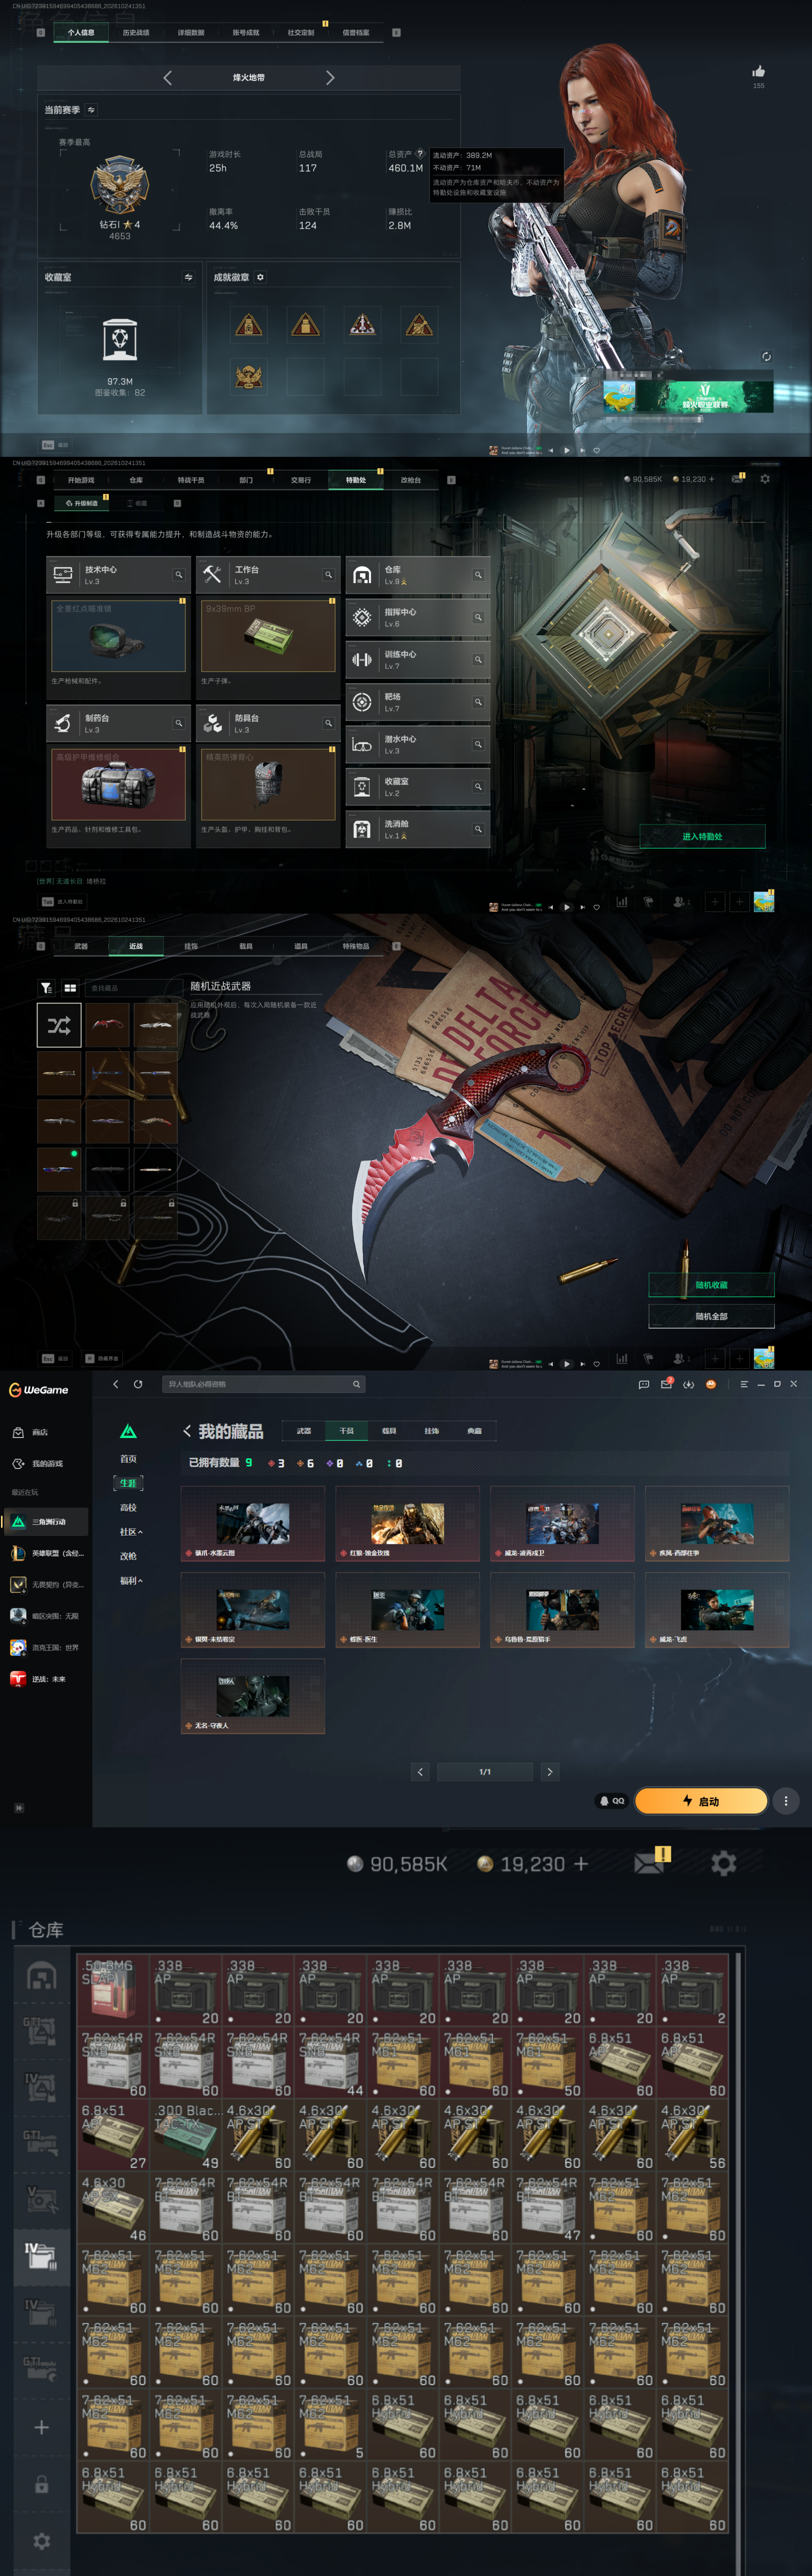
Task: Expand the 福利 menu in the WeGame game nav
Action: [x=131, y=1580]
